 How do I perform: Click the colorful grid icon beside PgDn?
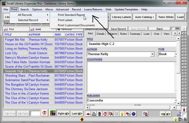[x=53, y=113]
